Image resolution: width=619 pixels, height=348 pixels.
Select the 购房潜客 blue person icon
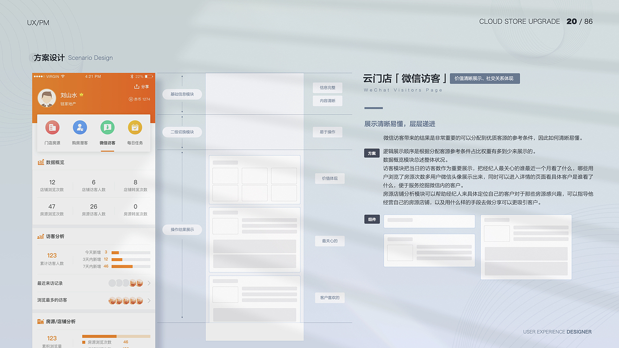point(79,127)
